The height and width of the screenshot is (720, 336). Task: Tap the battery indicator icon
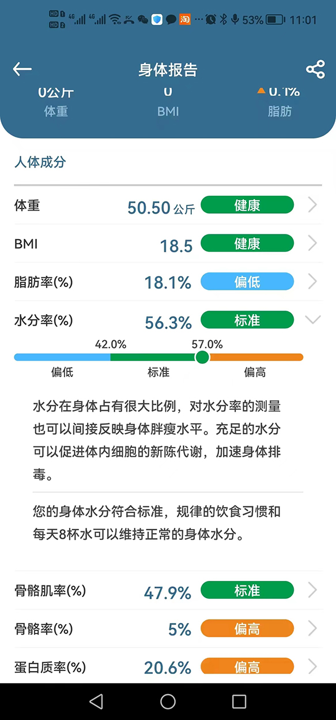275,20
